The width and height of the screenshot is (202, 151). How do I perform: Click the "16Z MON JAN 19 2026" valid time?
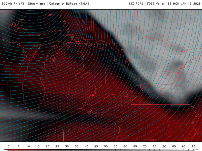pyautogui.click(x=183, y=4)
